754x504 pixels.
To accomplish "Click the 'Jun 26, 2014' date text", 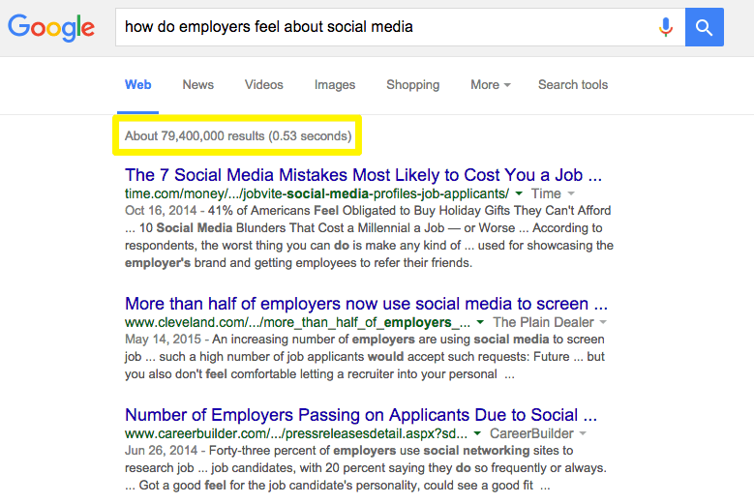I will 161,451.
